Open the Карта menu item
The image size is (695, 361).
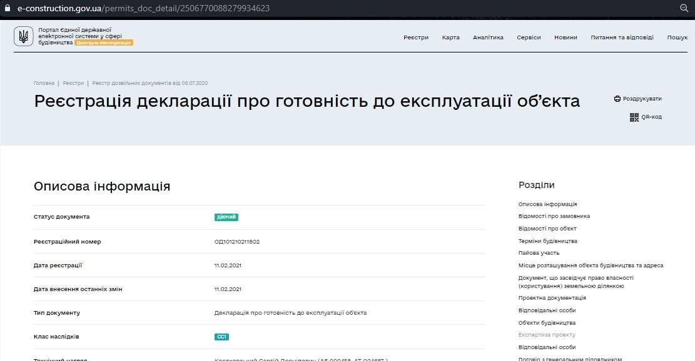coord(450,37)
